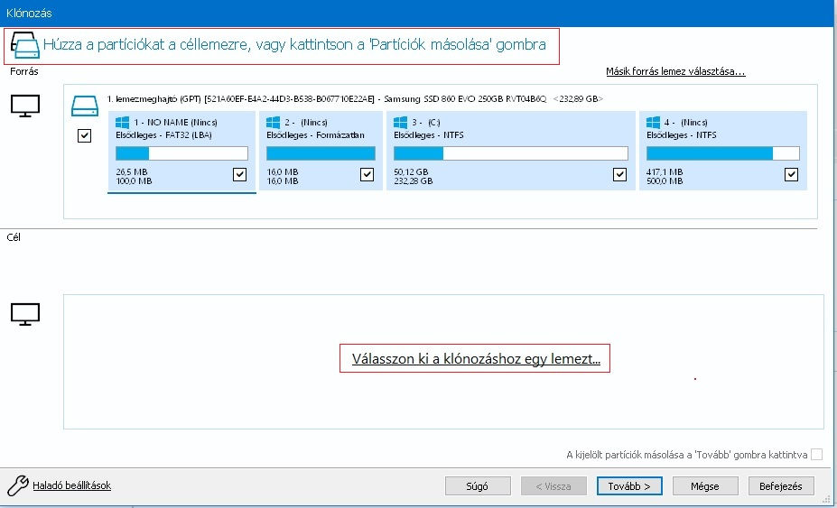Click Windows logo on partition 1 NO NAME
Screen dimensions: 837x508
pyautogui.click(x=123, y=122)
